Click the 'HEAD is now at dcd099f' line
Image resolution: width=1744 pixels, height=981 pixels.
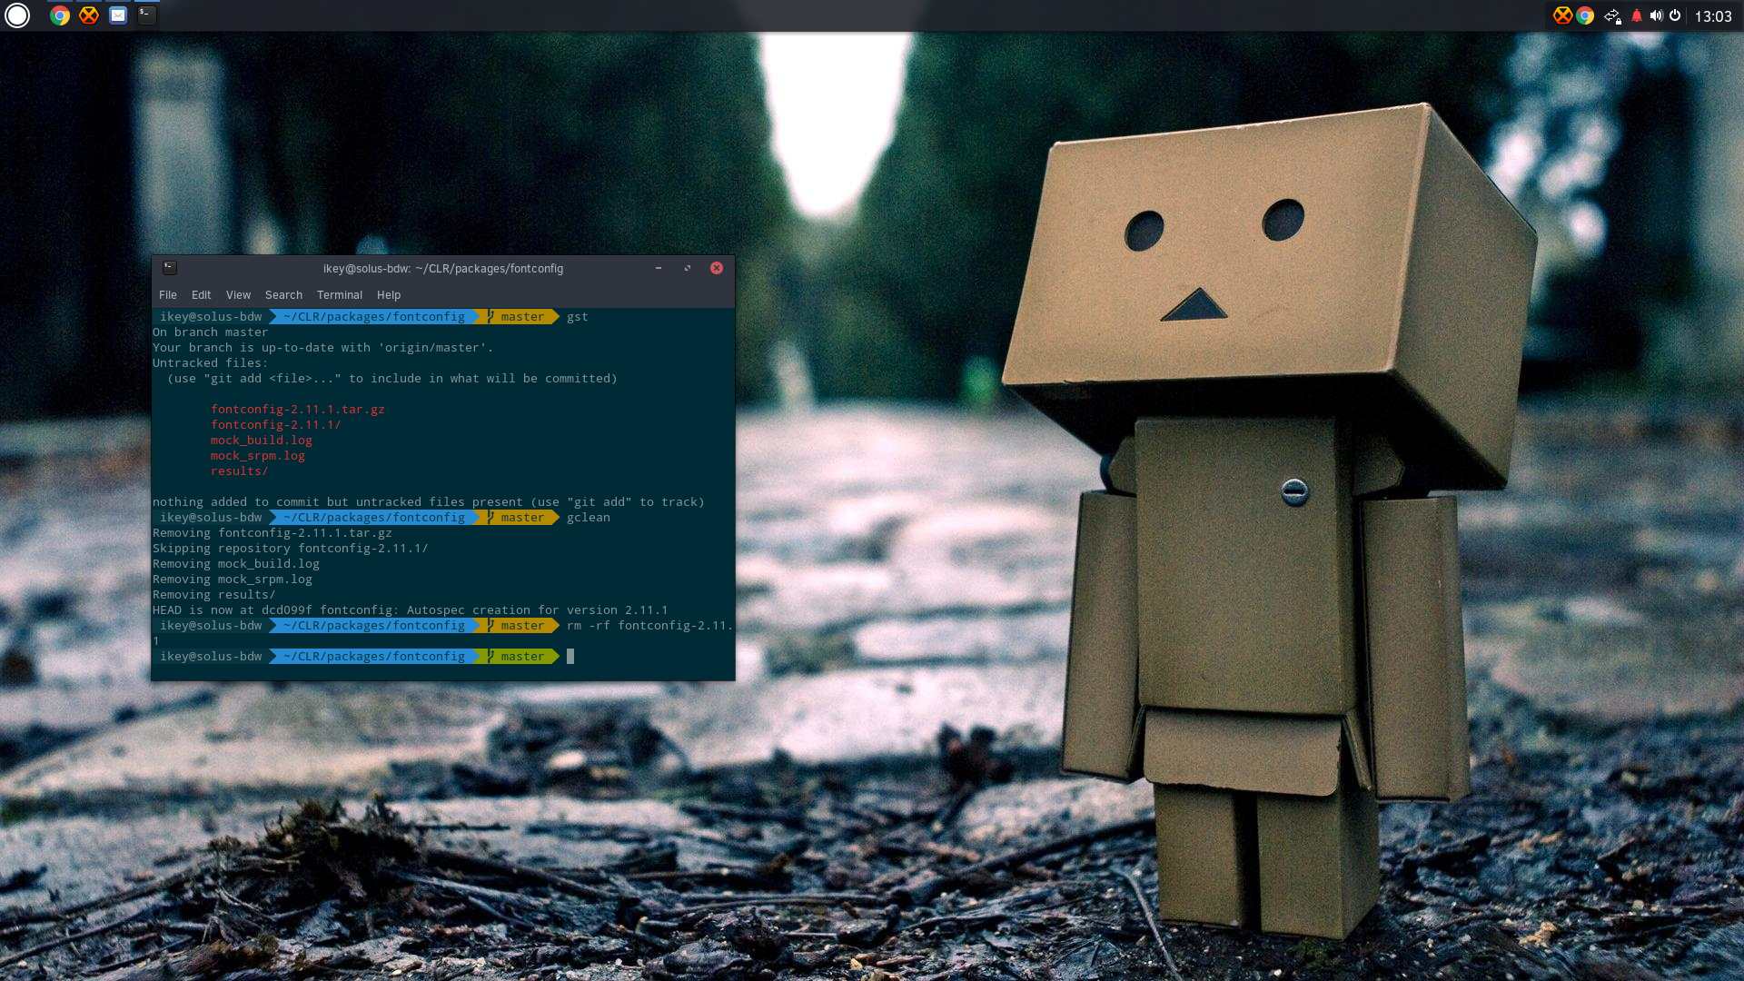click(x=411, y=610)
